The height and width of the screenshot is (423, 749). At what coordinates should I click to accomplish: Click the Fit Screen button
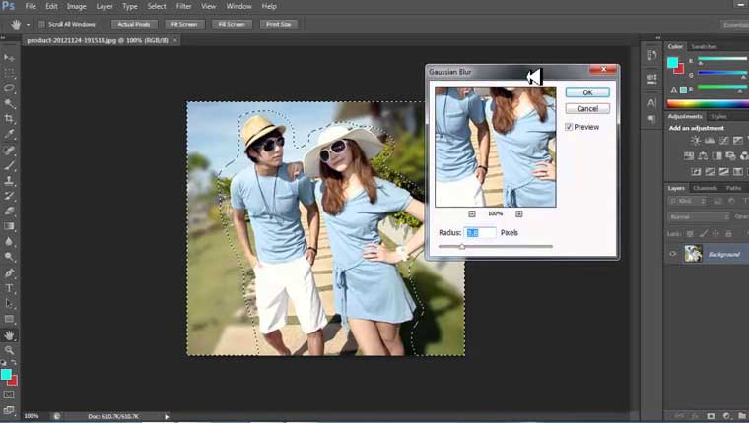pos(183,23)
